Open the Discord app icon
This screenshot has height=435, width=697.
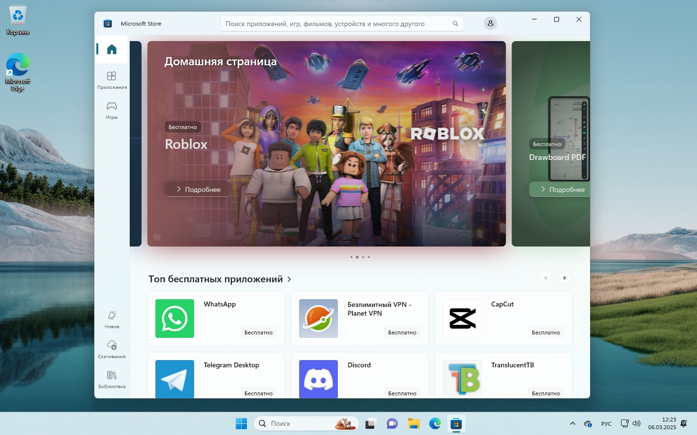click(x=318, y=379)
